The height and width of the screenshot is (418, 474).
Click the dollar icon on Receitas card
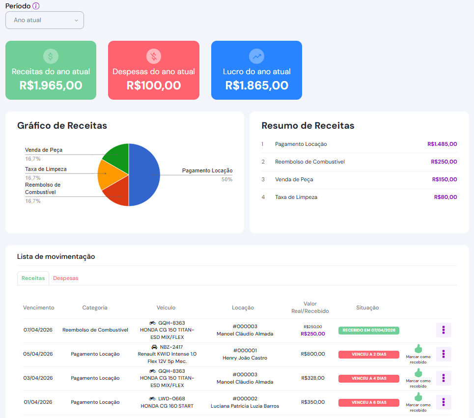(x=51, y=56)
